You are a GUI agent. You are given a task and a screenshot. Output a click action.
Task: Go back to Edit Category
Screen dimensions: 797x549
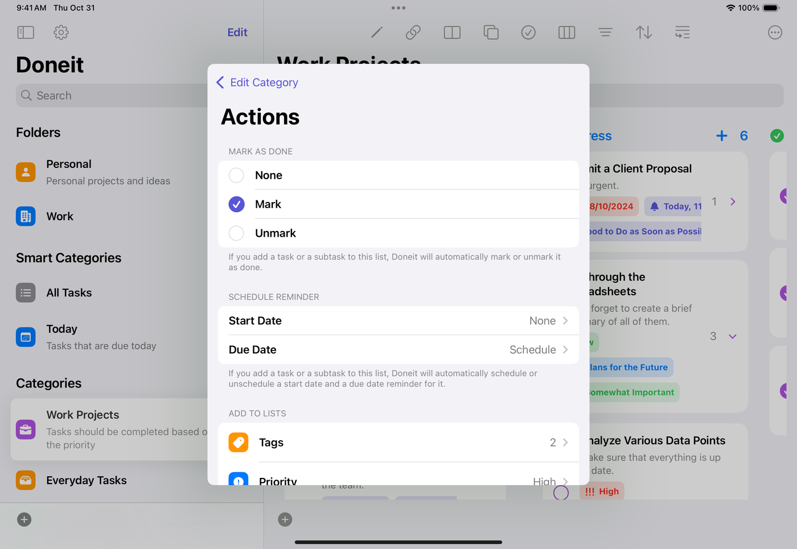click(257, 82)
